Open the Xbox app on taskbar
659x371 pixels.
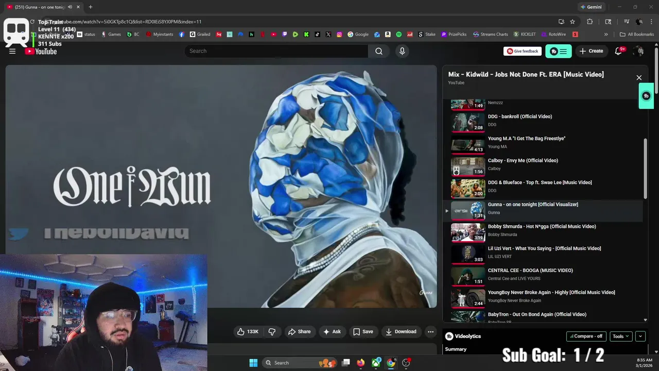376,363
